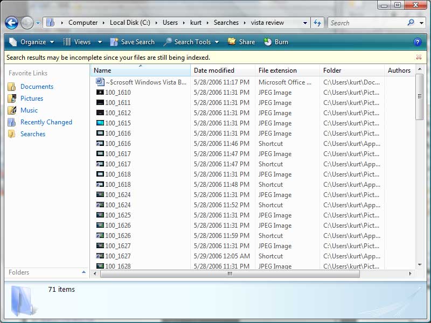Viewport: 431px width, 323px height.
Task: Navigate back with the back arrow
Action: (x=11, y=23)
